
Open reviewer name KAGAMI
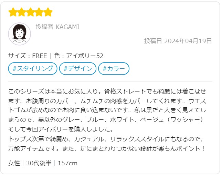pos(67,27)
